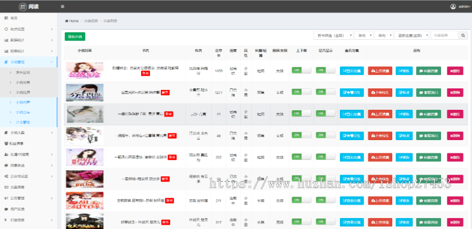Toggle 是否显示 switch for the 1469-chapter novel
Viewport: 472px width, 229px height.
325,70
